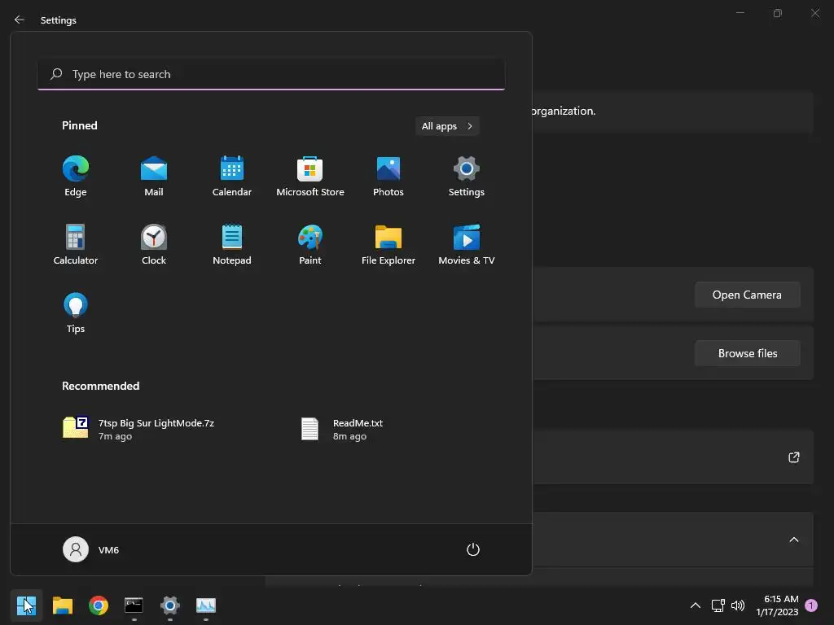Open Edge from pinned apps
Image resolution: width=834 pixels, height=625 pixels.
point(76,176)
